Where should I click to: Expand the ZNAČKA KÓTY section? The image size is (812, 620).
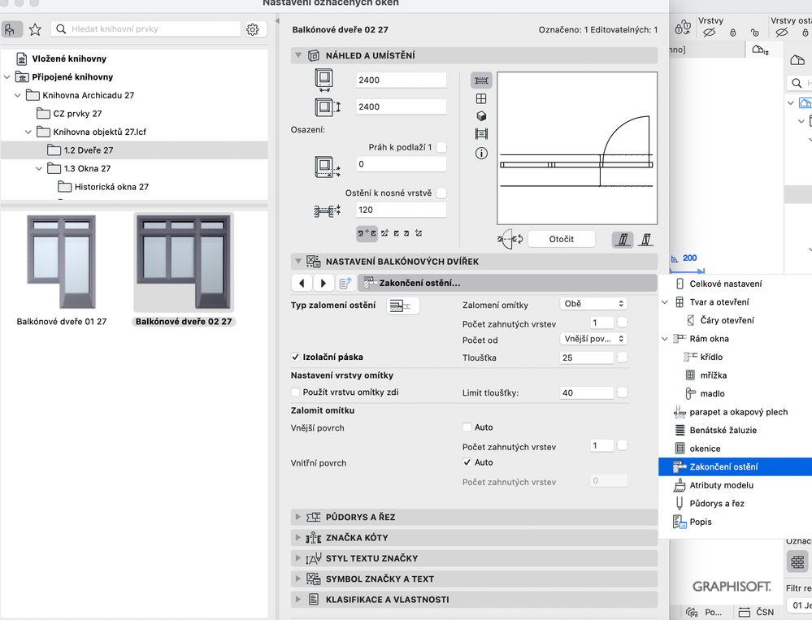(297, 538)
